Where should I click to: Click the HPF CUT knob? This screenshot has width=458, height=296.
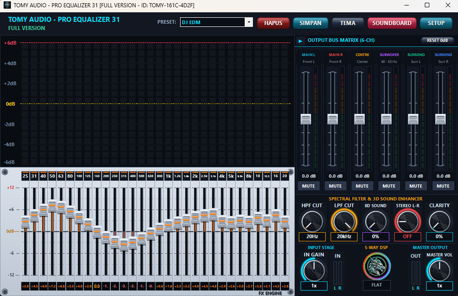tap(312, 221)
